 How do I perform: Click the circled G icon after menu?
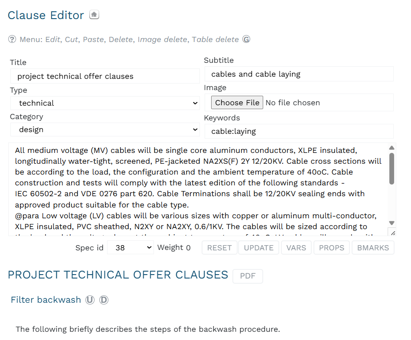[x=246, y=39]
